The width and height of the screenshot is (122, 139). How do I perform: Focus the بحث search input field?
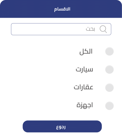pos(61,29)
